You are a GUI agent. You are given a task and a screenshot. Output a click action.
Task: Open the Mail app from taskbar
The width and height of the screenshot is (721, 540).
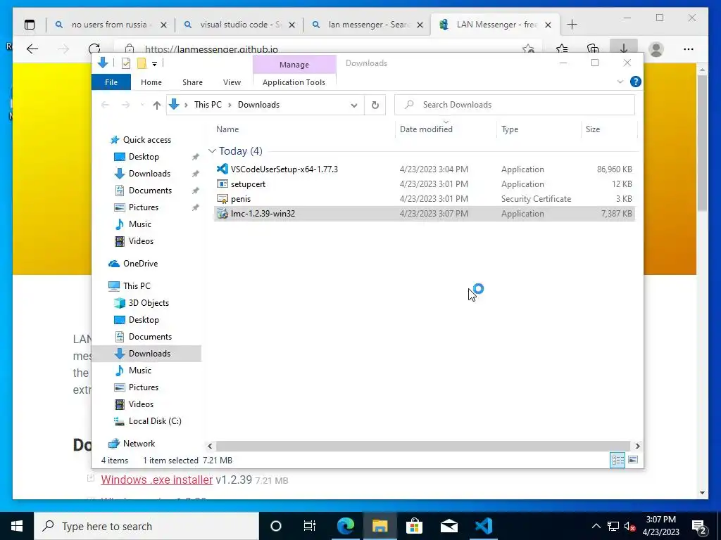click(449, 526)
